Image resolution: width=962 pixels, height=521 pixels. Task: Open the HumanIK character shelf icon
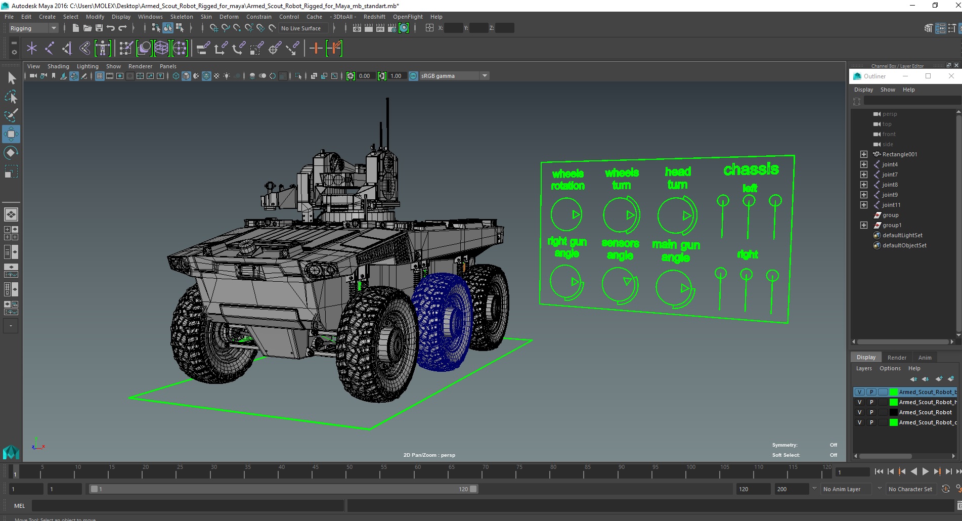[x=103, y=48]
